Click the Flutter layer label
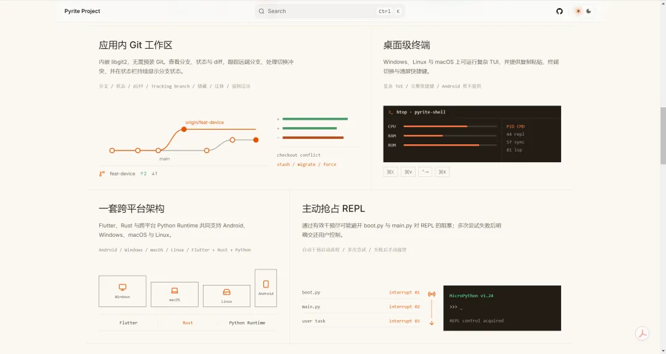Image resolution: width=666 pixels, height=354 pixels. [x=128, y=323]
